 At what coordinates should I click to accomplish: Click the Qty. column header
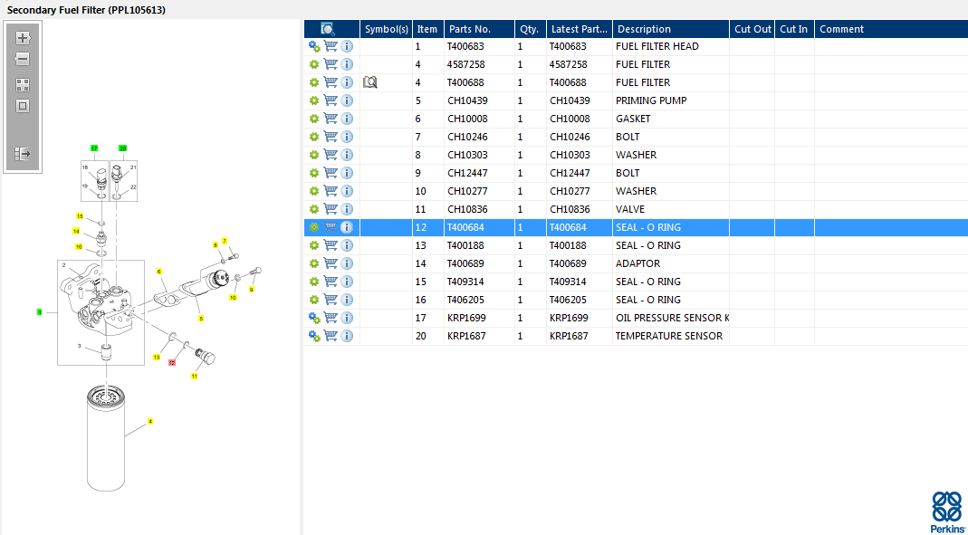531,29
